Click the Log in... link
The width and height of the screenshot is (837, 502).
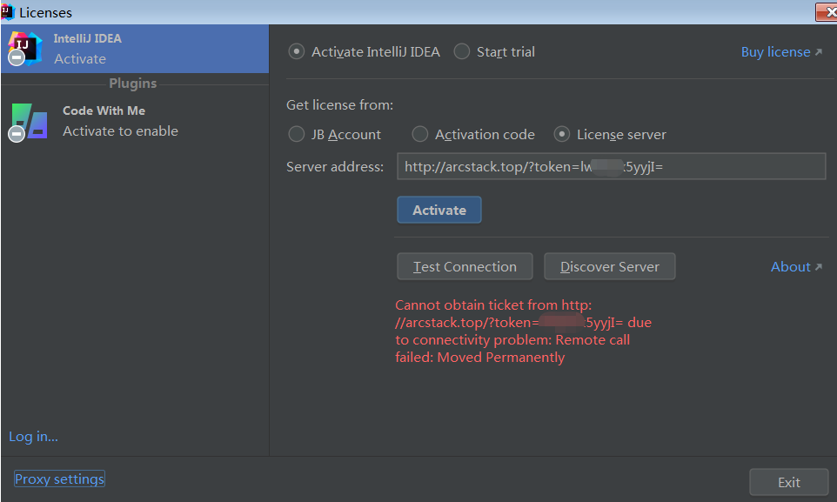(34, 436)
